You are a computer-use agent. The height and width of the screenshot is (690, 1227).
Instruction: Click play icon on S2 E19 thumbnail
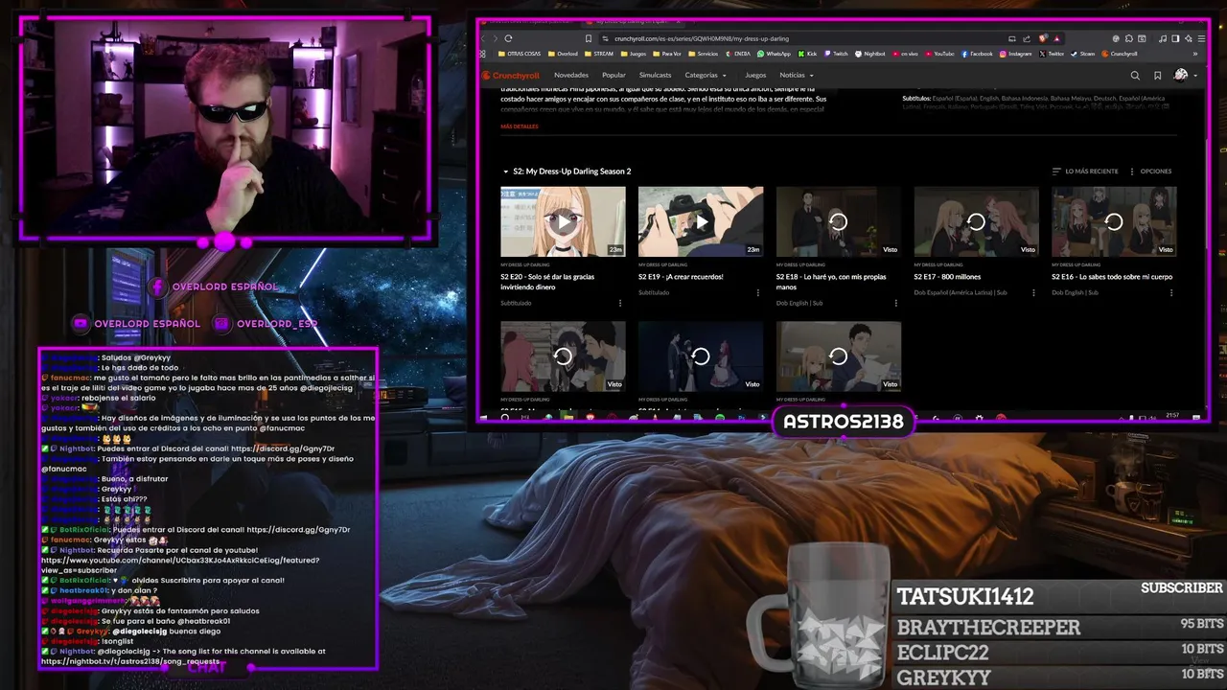[701, 222]
